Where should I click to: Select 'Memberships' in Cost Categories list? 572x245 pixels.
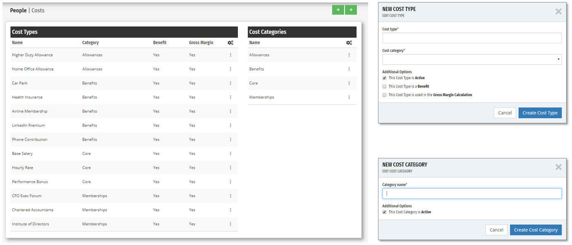coord(262,97)
